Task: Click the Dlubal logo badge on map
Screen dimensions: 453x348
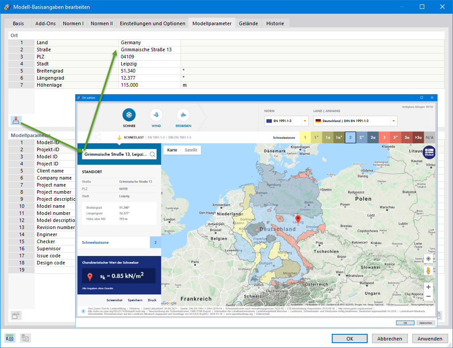Action: click(x=429, y=152)
